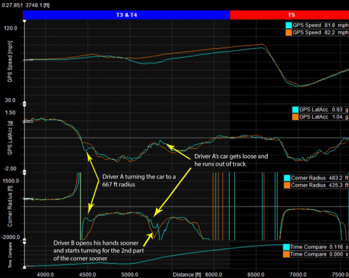Click the 7500.0 distance tick label
The width and height of the screenshot is (349, 278).
tap(341, 274)
